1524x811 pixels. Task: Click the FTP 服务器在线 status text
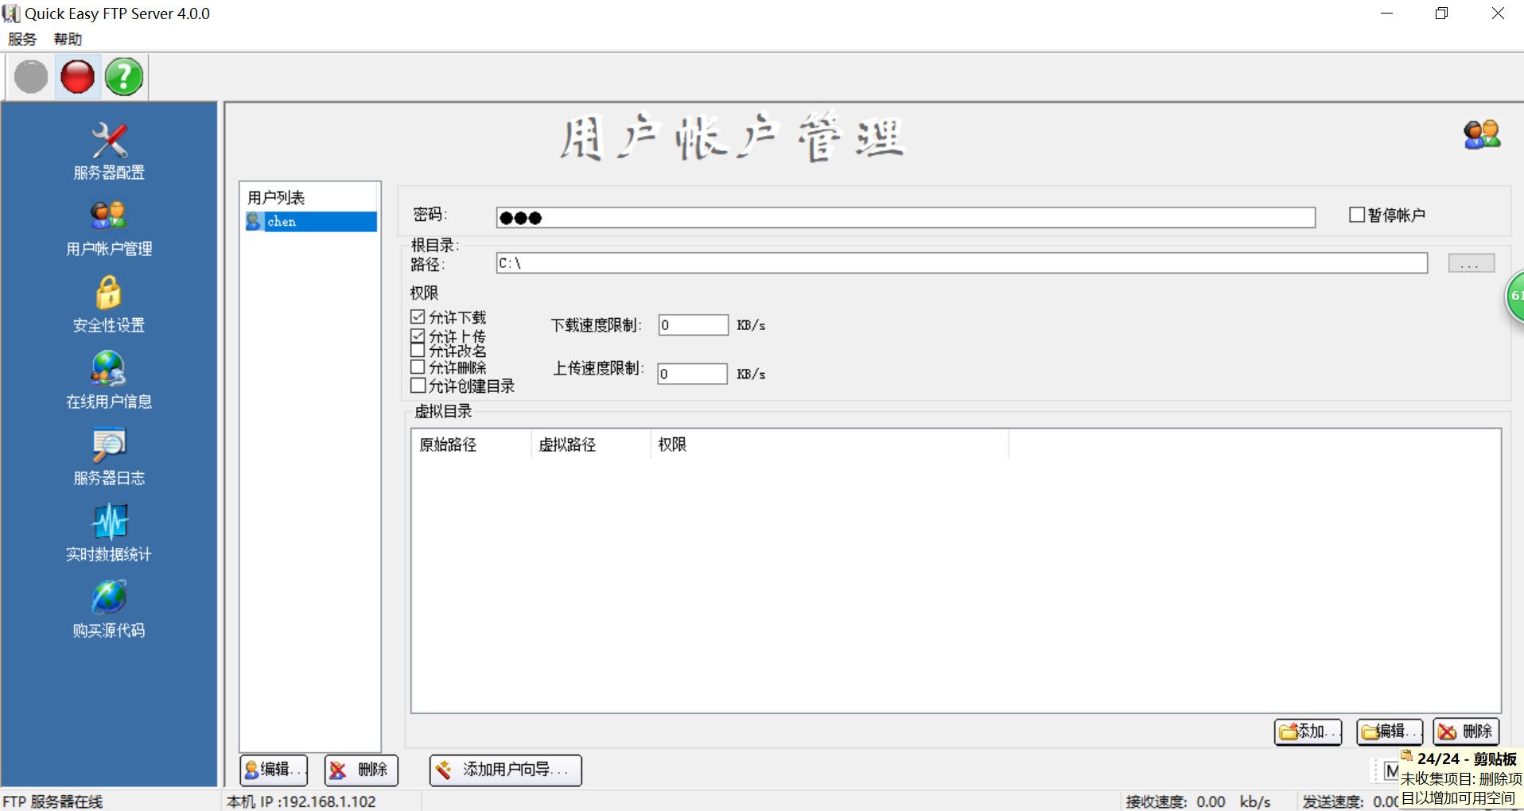53,801
